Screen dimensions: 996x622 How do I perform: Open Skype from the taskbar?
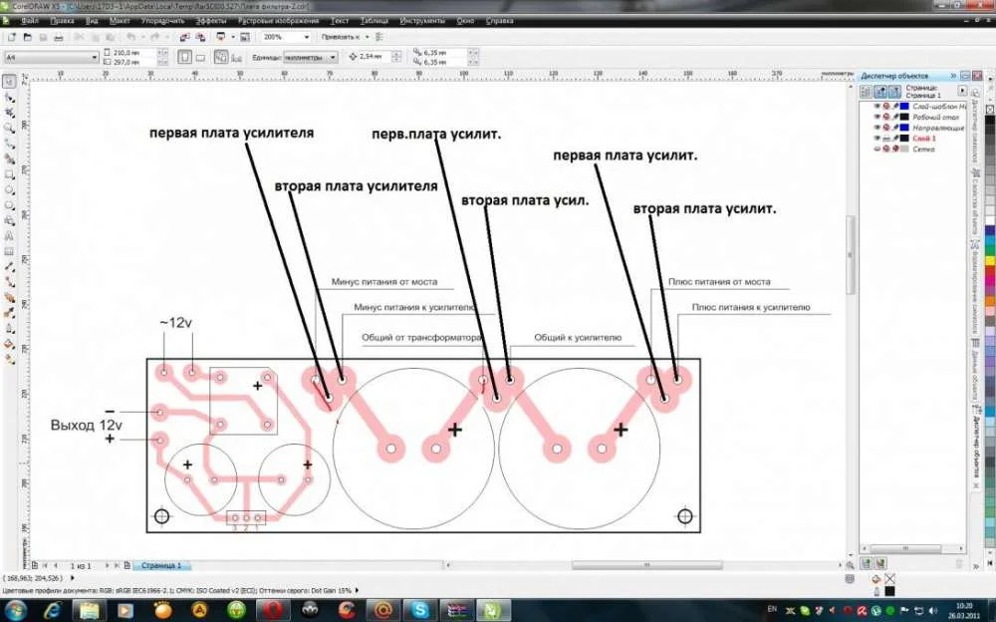point(420,610)
